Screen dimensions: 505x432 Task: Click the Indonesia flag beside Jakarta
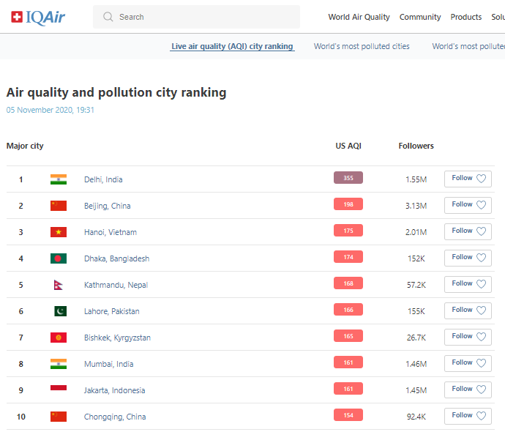(x=59, y=389)
